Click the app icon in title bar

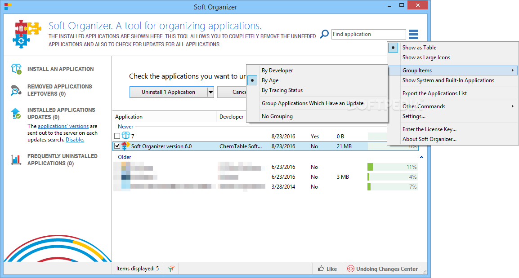7,6
